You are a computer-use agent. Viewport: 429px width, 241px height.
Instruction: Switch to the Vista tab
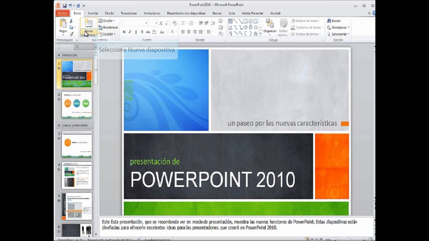(232, 13)
